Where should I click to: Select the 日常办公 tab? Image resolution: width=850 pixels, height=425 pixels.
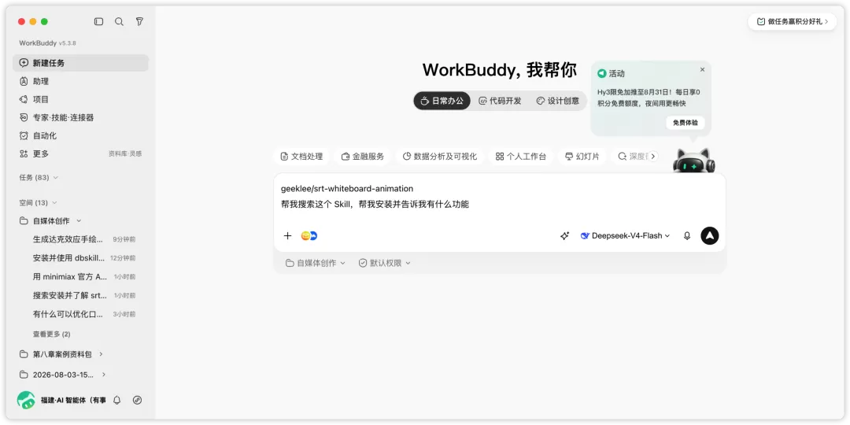click(442, 100)
